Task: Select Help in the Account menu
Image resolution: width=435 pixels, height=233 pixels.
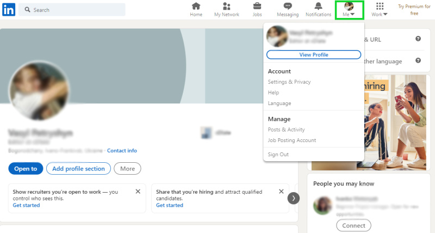Action: 274,93
